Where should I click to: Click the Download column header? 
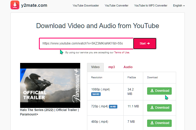click(152, 77)
